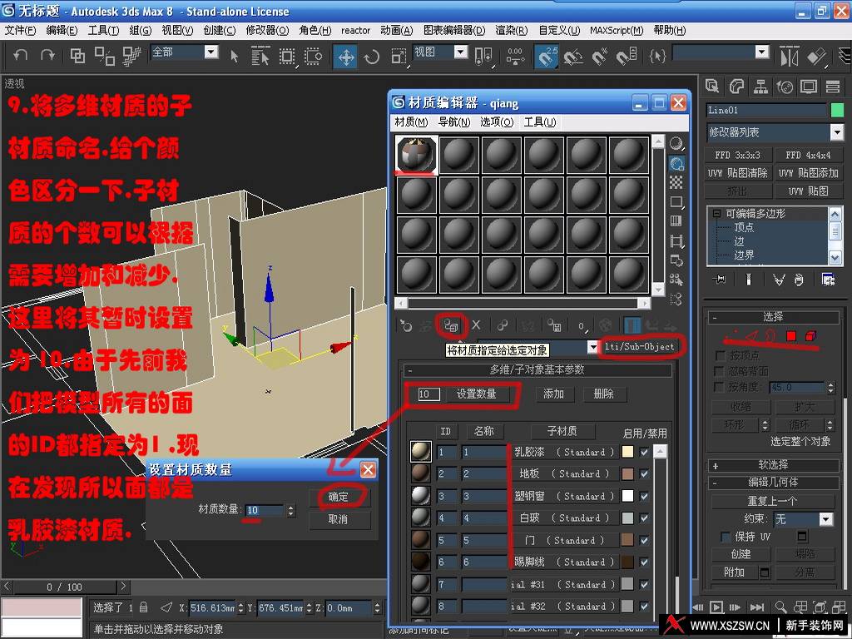852x639 pixels.
Task: Click 取消 in 设置材质数量 dialog
Action: pos(339,519)
